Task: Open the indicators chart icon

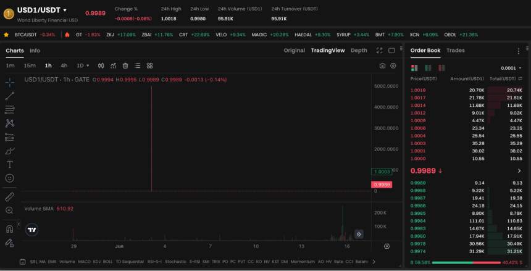Action: [x=113, y=65]
